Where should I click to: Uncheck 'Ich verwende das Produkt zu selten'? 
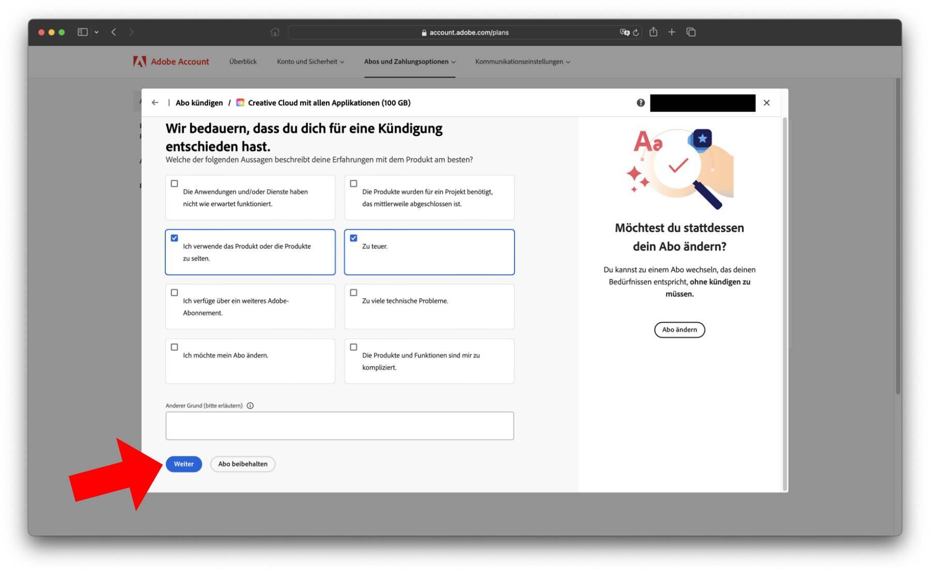click(175, 238)
